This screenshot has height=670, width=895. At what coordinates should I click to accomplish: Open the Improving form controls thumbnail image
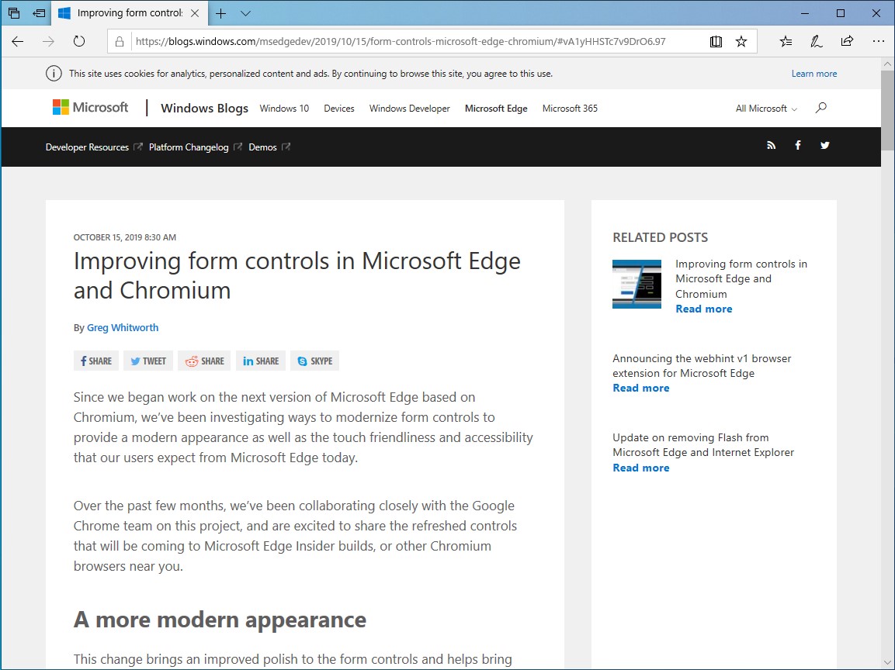[637, 284]
